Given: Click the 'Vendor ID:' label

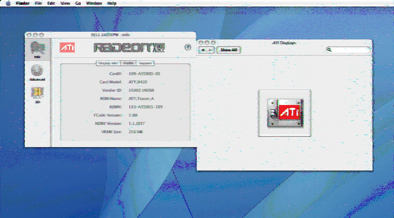Looking at the screenshot, I should (x=112, y=90).
